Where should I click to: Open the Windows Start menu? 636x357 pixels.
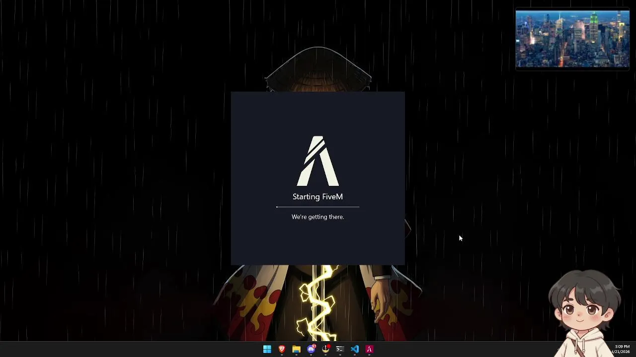267,349
